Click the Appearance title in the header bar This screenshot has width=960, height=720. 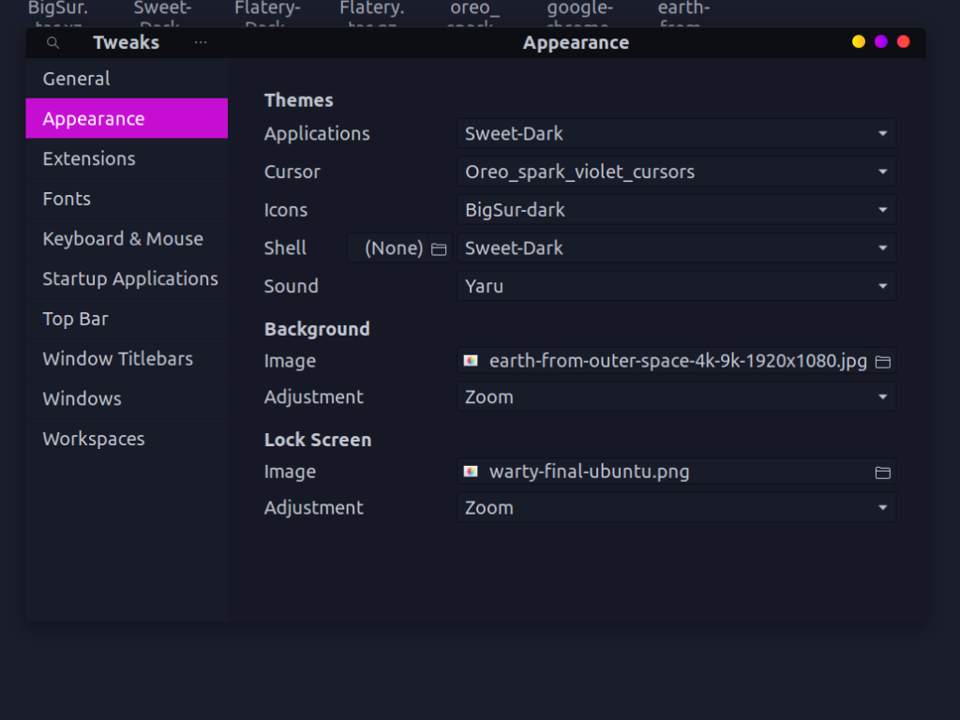tap(577, 42)
